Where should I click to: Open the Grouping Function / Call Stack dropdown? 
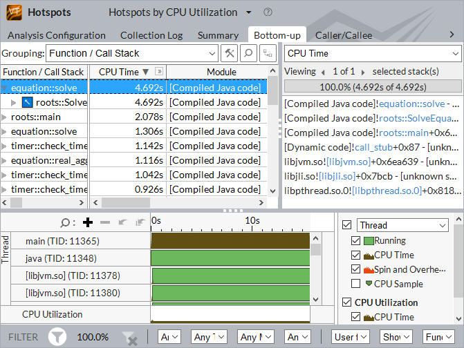coord(132,53)
